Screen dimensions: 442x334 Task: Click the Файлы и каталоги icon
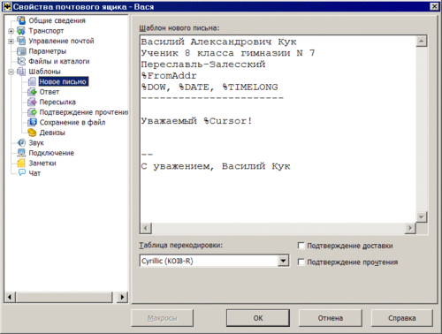(x=21, y=61)
